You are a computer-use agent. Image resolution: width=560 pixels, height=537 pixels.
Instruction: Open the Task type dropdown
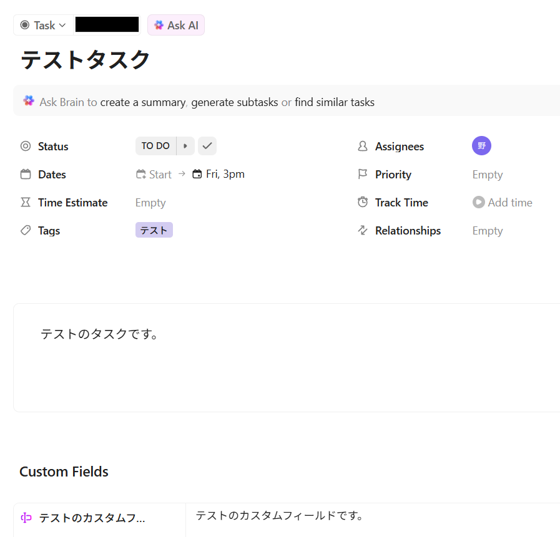(x=43, y=26)
